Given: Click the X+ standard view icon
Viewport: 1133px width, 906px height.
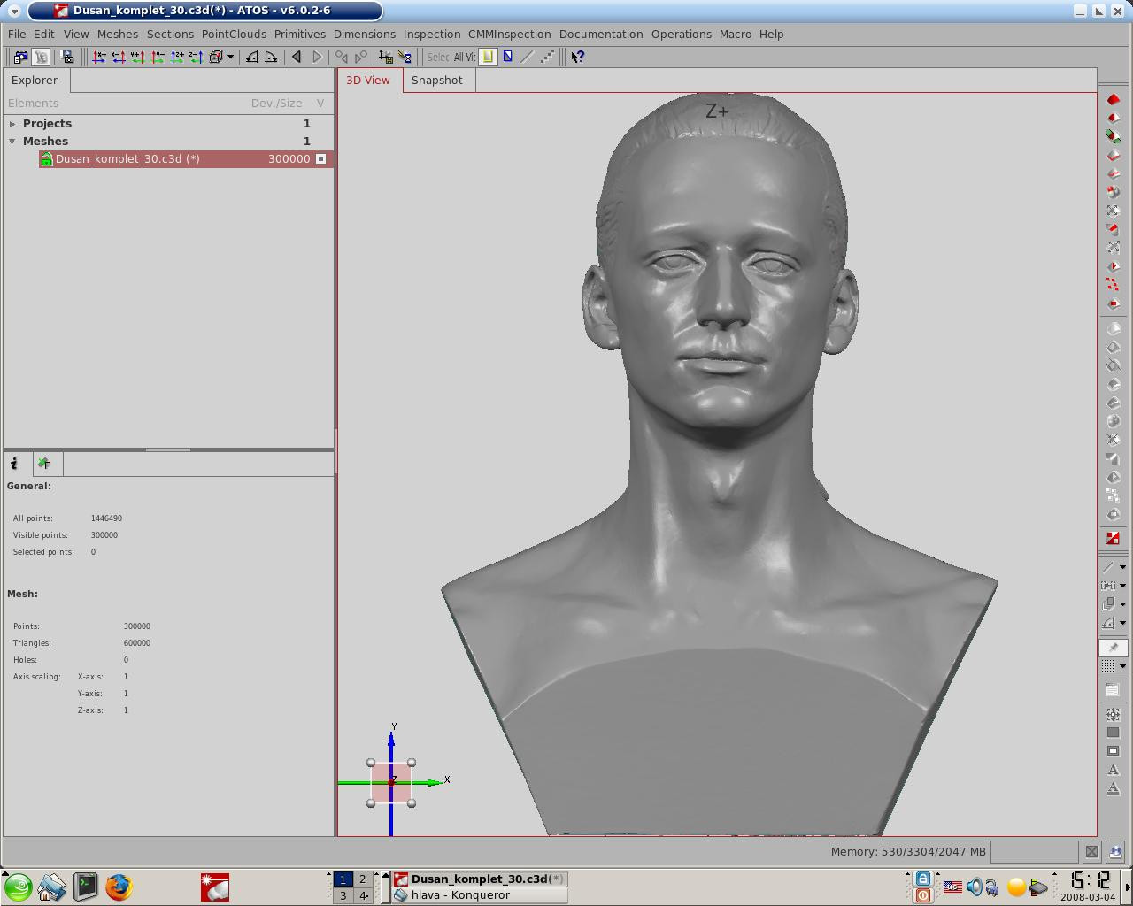Looking at the screenshot, I should click(99, 57).
